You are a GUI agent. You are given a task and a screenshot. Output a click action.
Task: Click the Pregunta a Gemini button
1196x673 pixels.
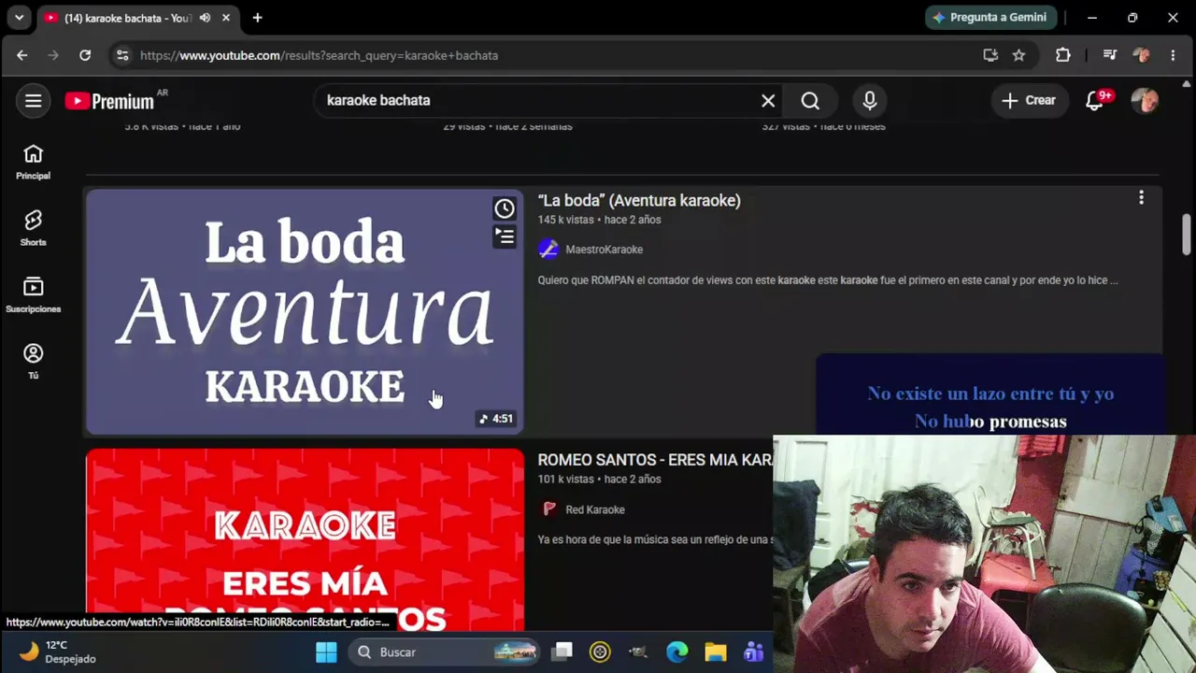coord(991,18)
